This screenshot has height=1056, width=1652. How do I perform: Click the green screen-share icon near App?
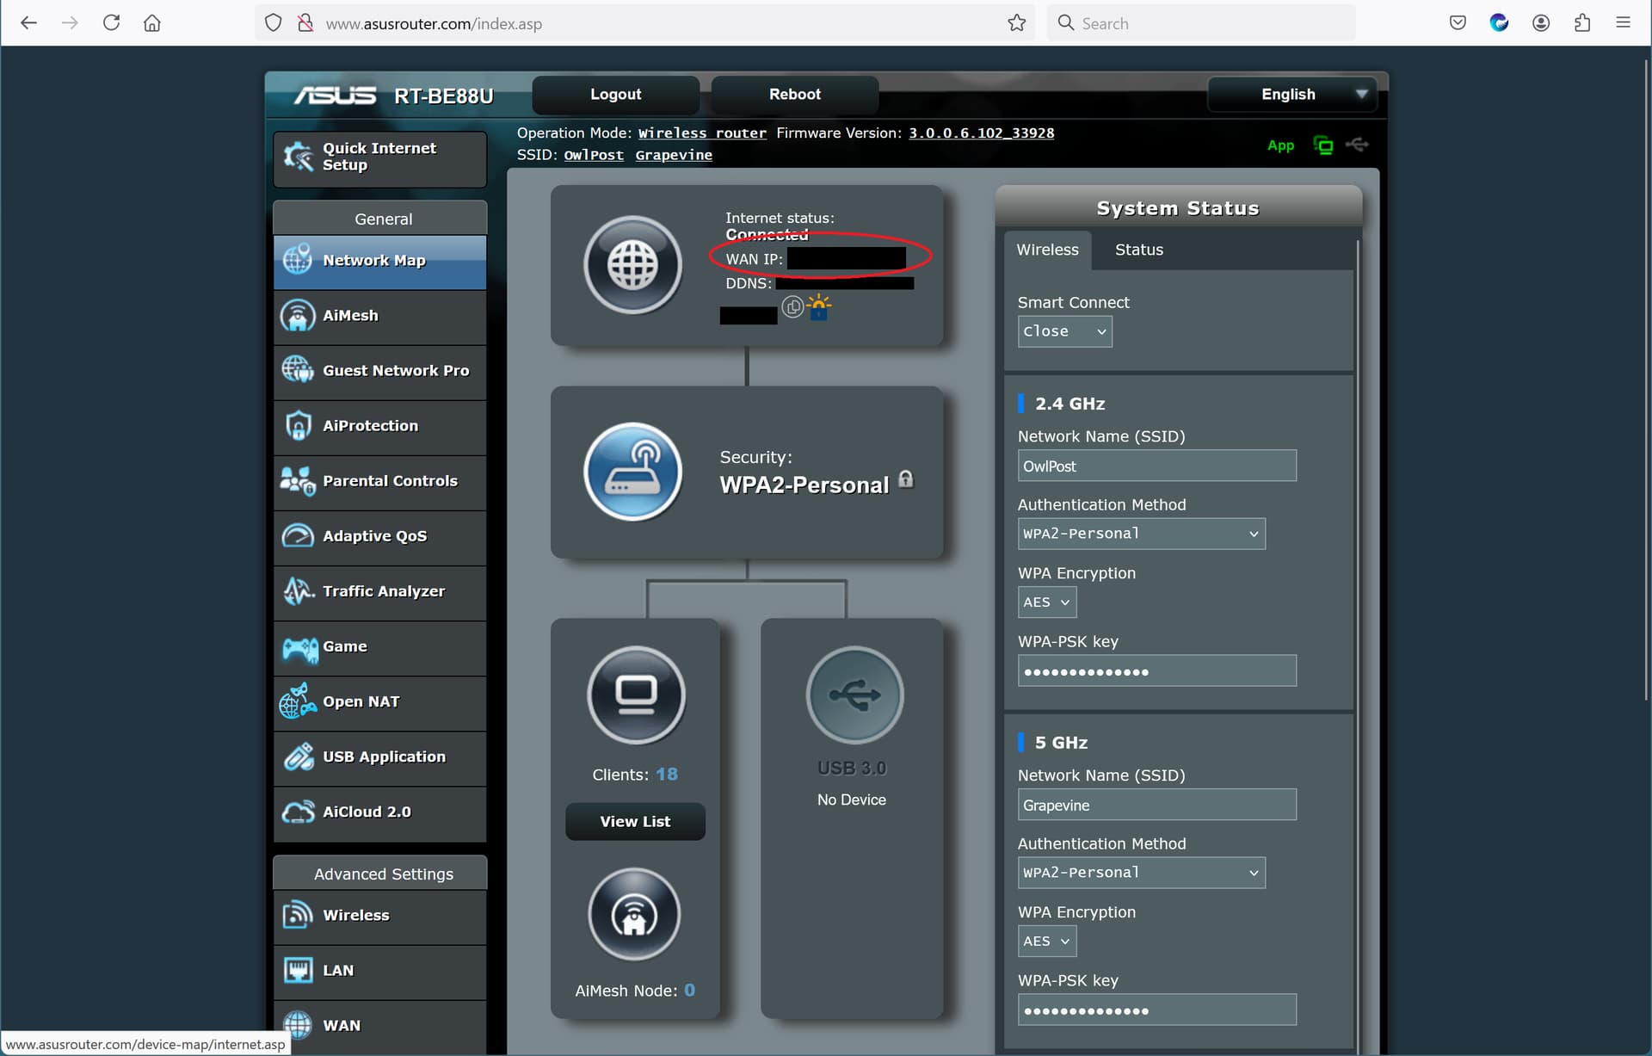coord(1323,145)
